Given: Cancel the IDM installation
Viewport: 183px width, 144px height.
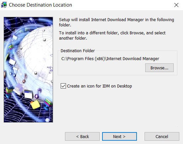Looking at the screenshot, I should [x=162, y=136].
